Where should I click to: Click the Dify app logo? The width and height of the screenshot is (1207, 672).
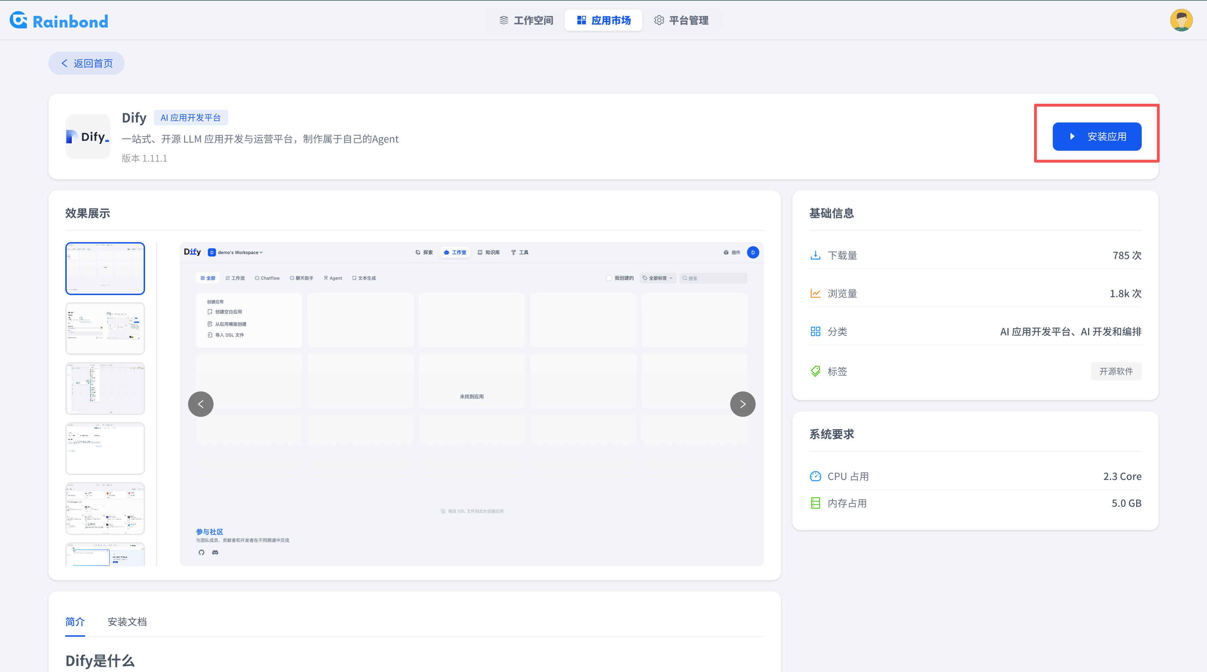click(x=88, y=137)
